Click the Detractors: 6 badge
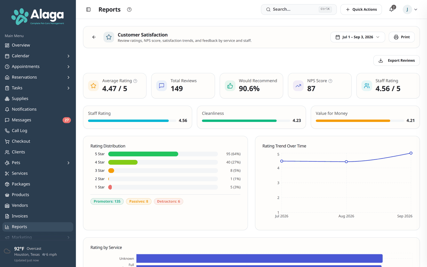This screenshot has width=427, height=267. pos(168,201)
